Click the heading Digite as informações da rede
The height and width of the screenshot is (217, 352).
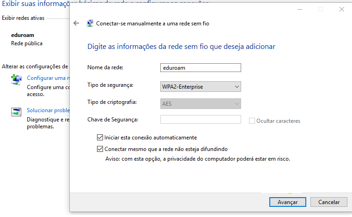(181, 47)
